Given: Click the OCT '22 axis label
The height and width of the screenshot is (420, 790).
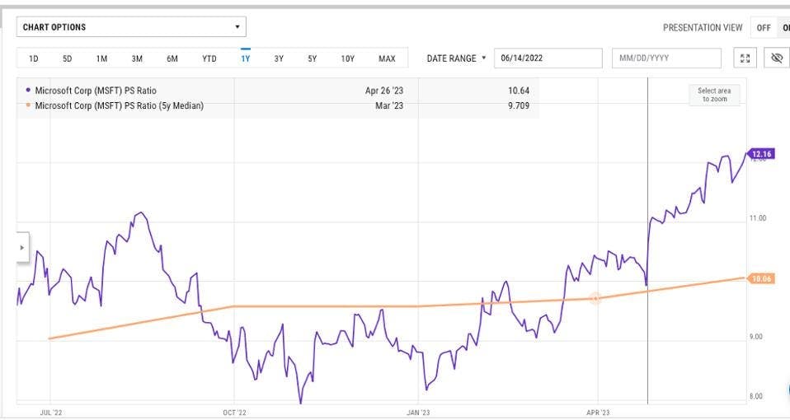Looking at the screenshot, I should coord(235,413).
